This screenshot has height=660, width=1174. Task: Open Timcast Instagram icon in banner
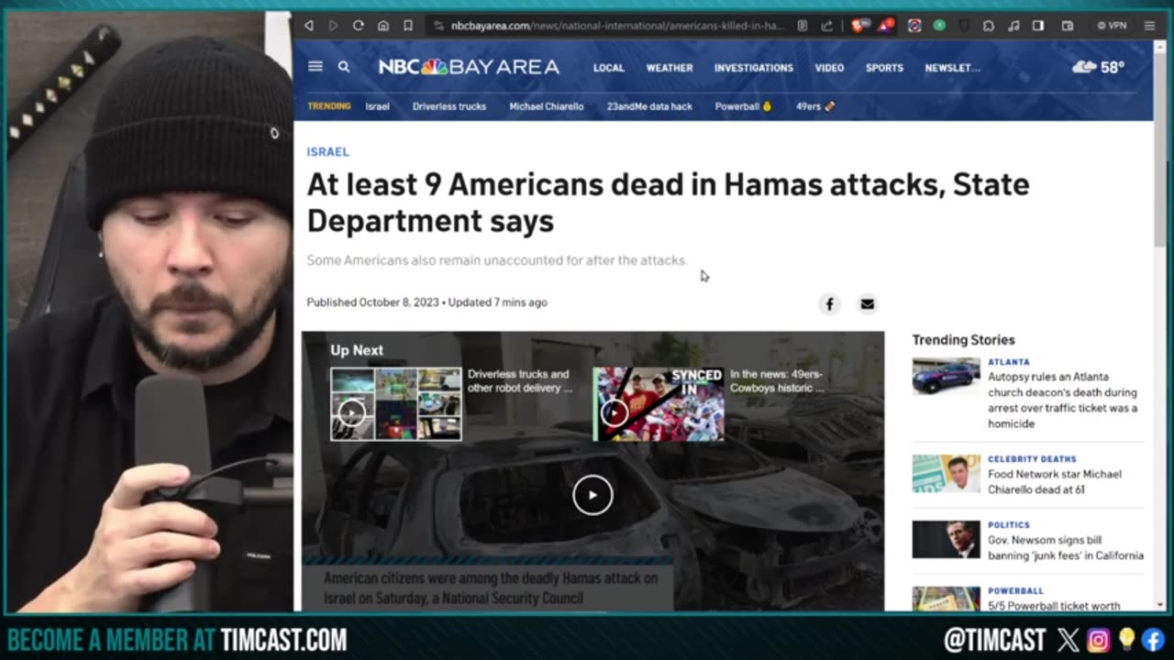(x=1098, y=640)
